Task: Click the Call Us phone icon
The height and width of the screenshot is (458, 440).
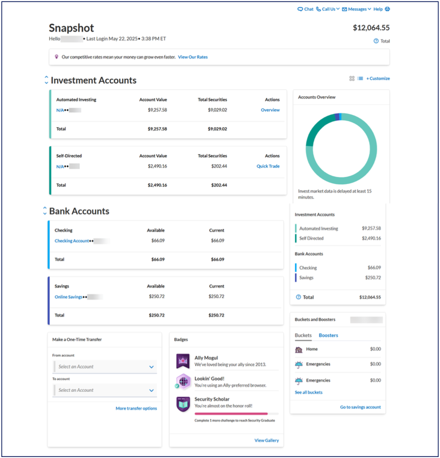Action: pyautogui.click(x=318, y=9)
